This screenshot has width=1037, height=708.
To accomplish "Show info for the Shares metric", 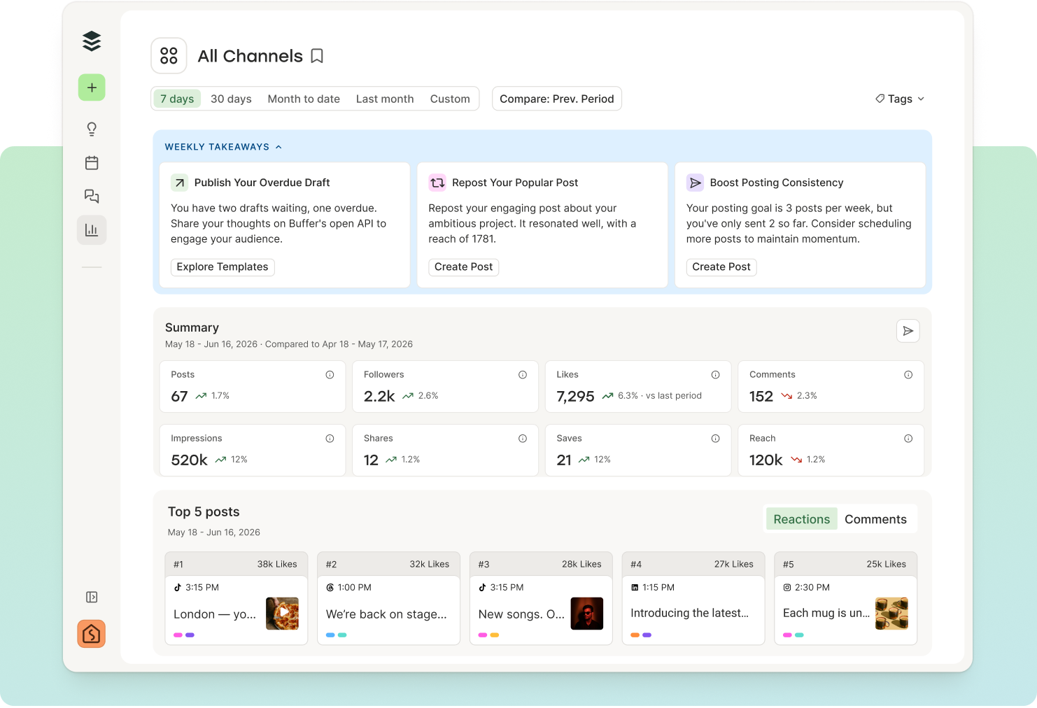I will tap(523, 439).
